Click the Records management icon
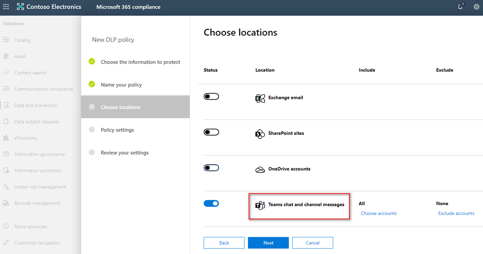 click(x=6, y=203)
